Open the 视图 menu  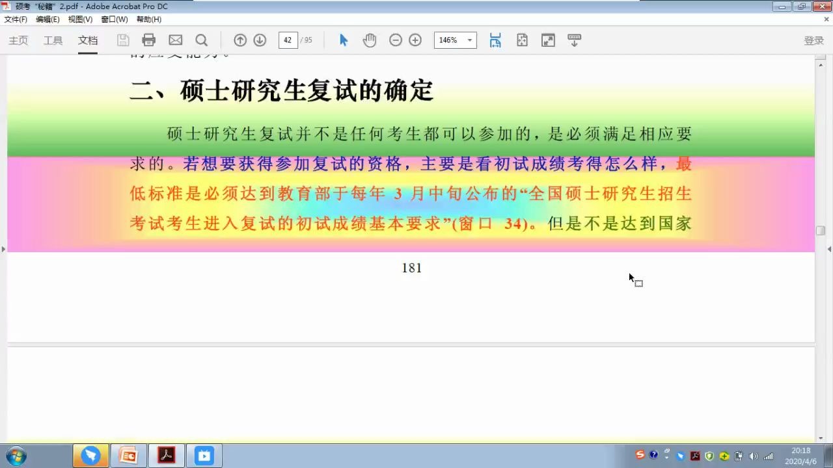pos(79,19)
